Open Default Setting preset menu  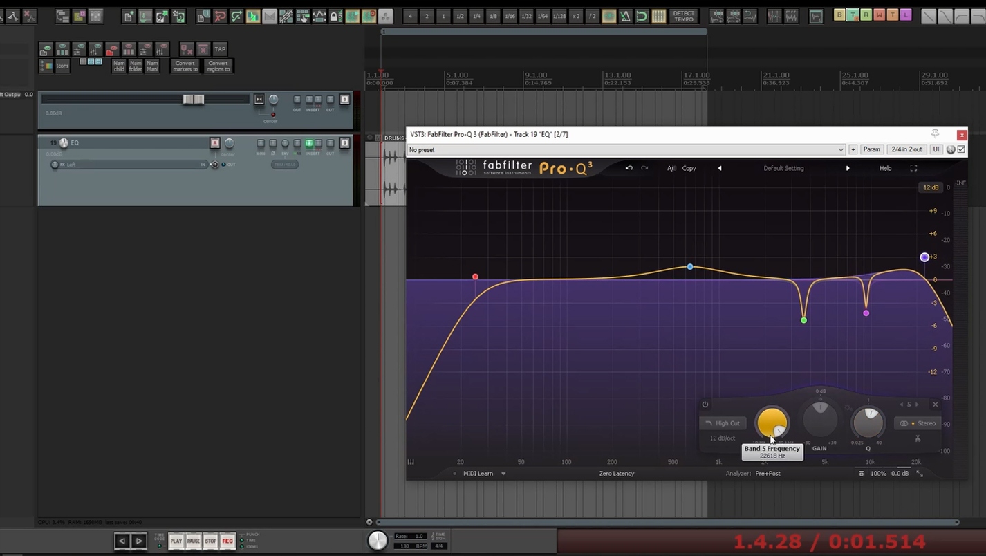[783, 168]
